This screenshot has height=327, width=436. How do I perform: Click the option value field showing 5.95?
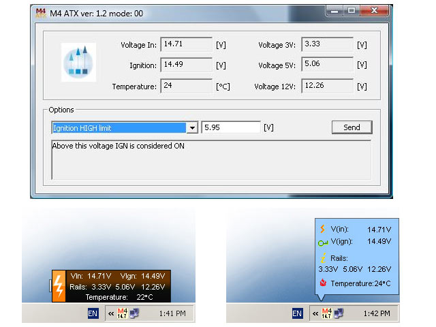pyautogui.click(x=231, y=127)
